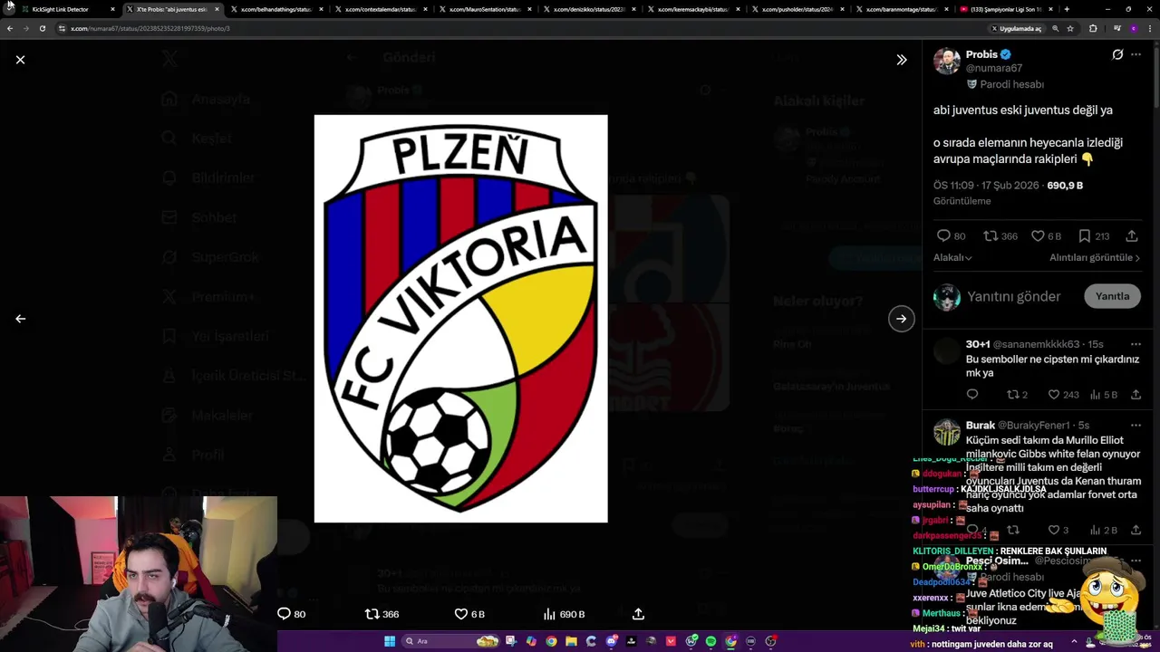Share the Probis tweet from side panel
This screenshot has width=1160, height=652.
click(x=1132, y=235)
